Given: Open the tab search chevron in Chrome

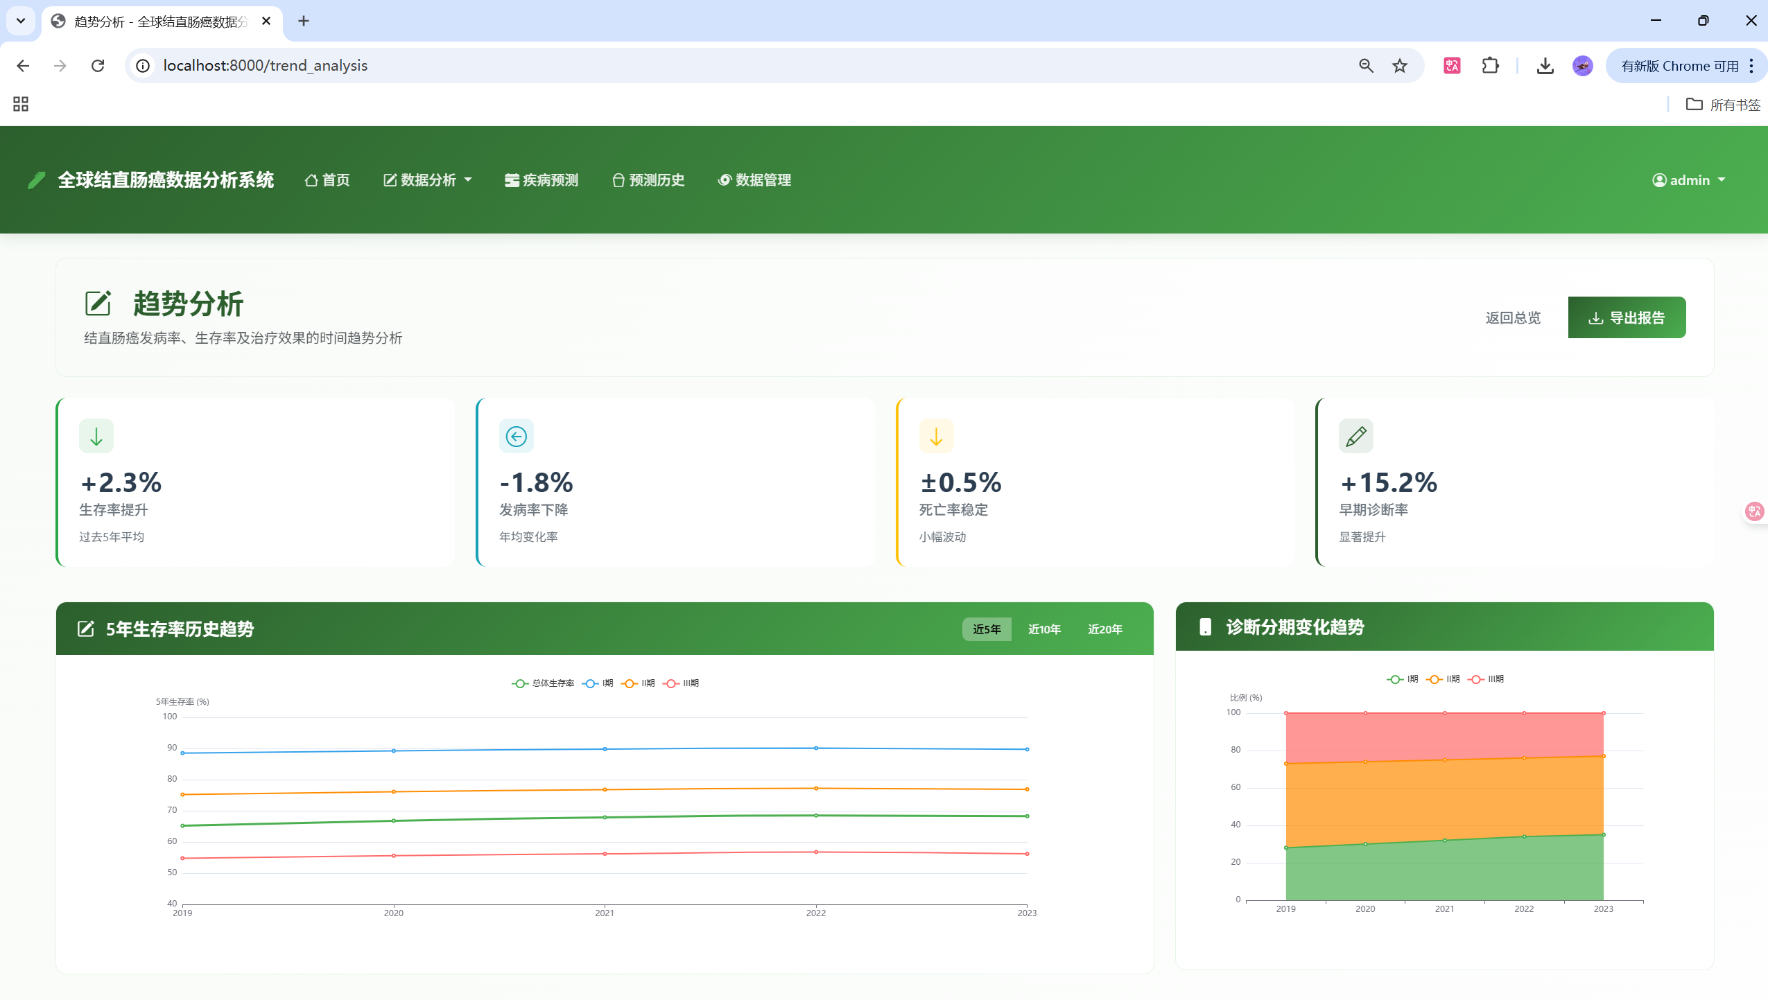Looking at the screenshot, I should pos(21,21).
